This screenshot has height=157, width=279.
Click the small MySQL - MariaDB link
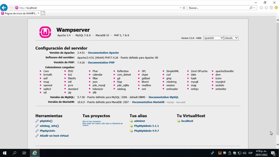tap(176, 102)
